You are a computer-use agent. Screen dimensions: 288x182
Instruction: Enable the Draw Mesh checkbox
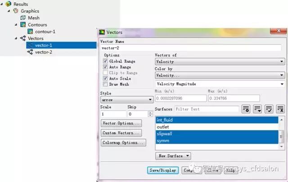click(105, 84)
